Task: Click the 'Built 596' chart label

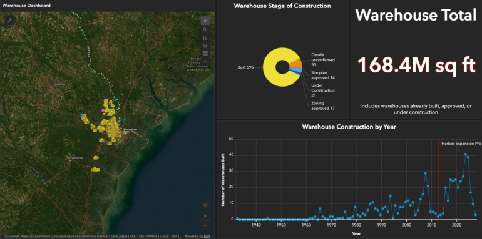Action: point(245,67)
